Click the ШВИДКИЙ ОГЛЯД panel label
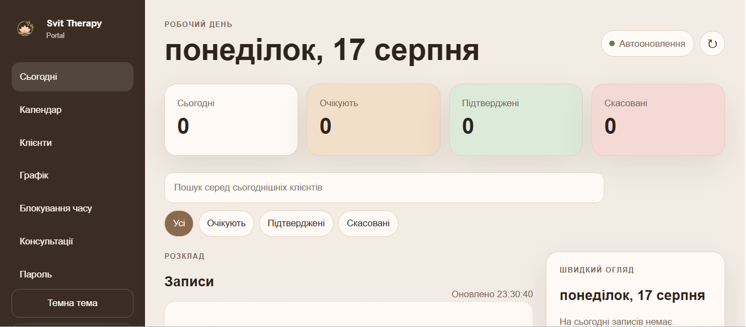This screenshot has width=746, height=327. [597, 270]
